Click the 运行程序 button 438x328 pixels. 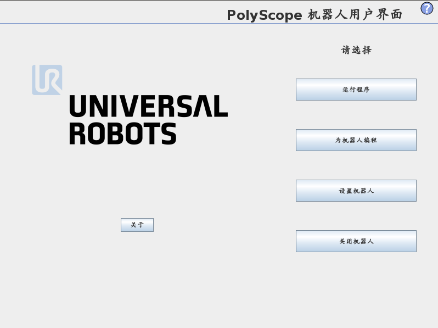coord(356,90)
